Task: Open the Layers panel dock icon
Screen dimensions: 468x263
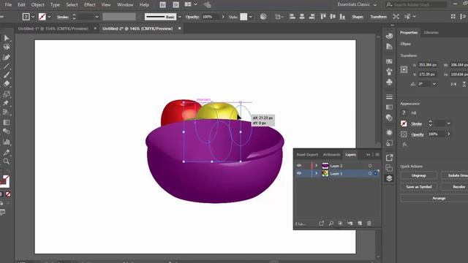Action: [x=389, y=178]
